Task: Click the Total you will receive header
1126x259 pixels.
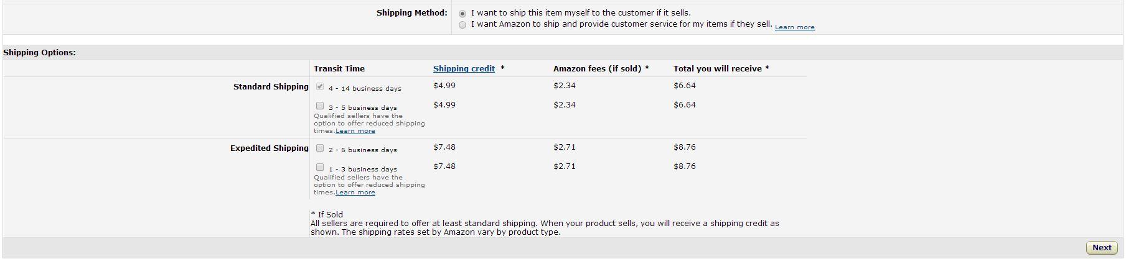Action: pyautogui.click(x=721, y=69)
